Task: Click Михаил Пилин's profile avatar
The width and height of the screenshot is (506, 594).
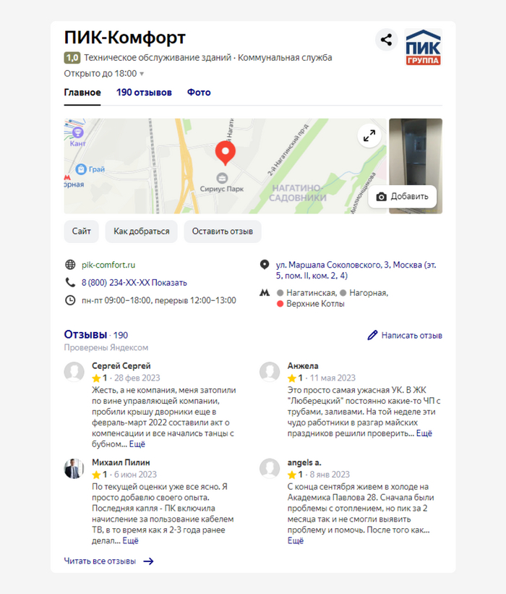Action: 74,469
